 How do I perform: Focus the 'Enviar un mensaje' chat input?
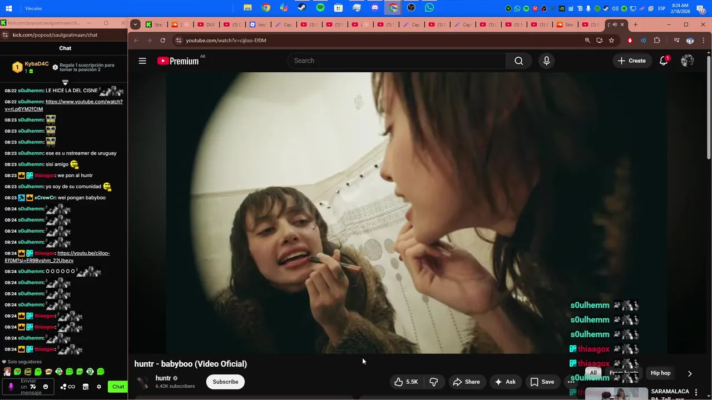coord(28,387)
